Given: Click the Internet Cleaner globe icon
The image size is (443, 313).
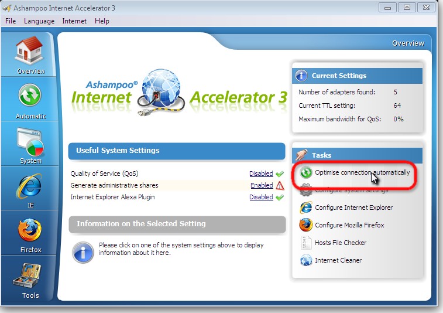Looking at the screenshot, I should coord(305,260).
